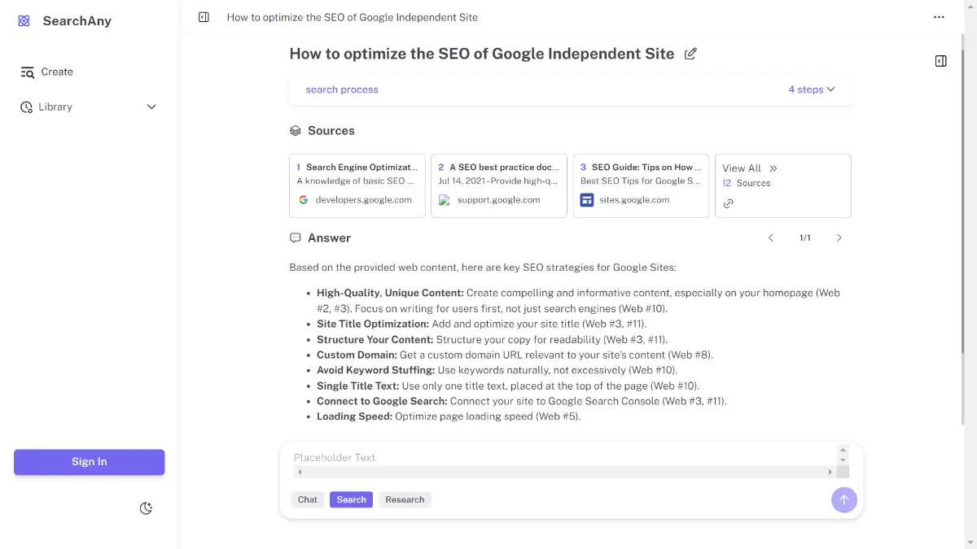Go to next answer arrow
Screen dimensions: 977x549
(839, 238)
